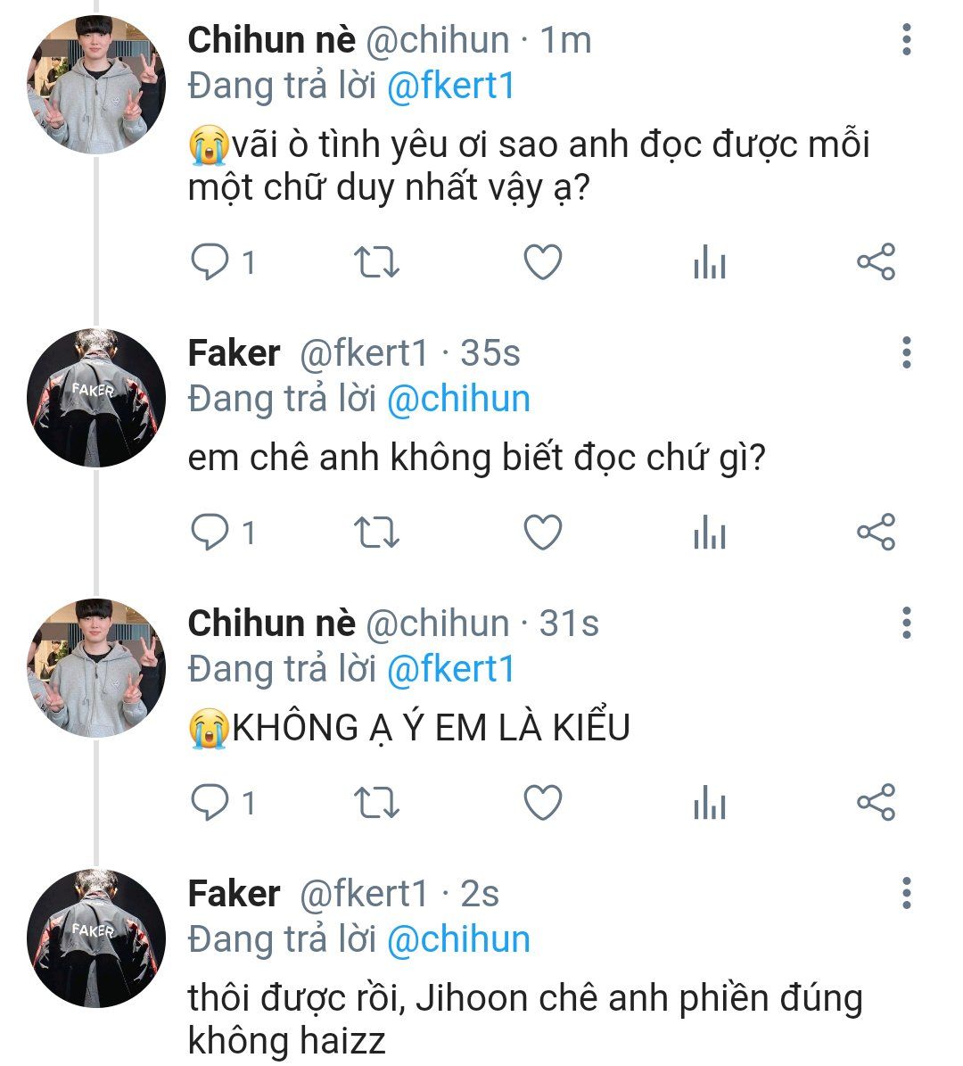Retweet Chihun's first tweet about reading

click(x=376, y=262)
